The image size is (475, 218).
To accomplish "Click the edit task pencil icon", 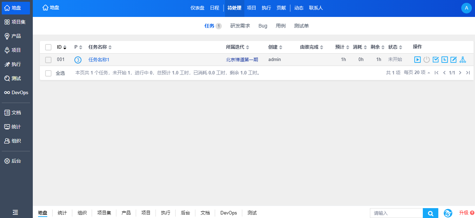I will 453,60.
